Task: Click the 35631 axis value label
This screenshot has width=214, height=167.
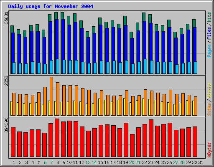Action: pyautogui.click(x=6, y=18)
